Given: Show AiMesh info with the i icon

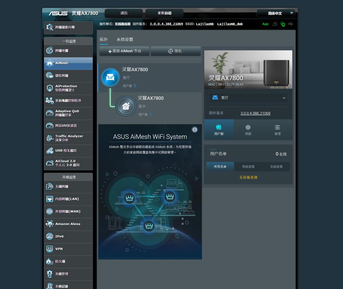Looking at the screenshot, I should pos(195,130).
